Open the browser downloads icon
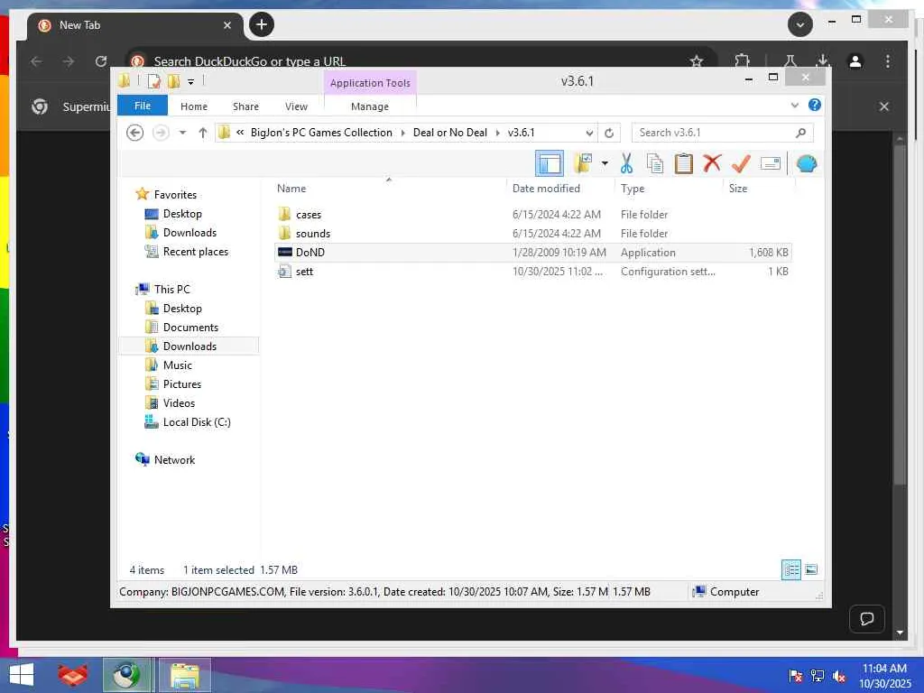This screenshot has height=693, width=924. 823,61
